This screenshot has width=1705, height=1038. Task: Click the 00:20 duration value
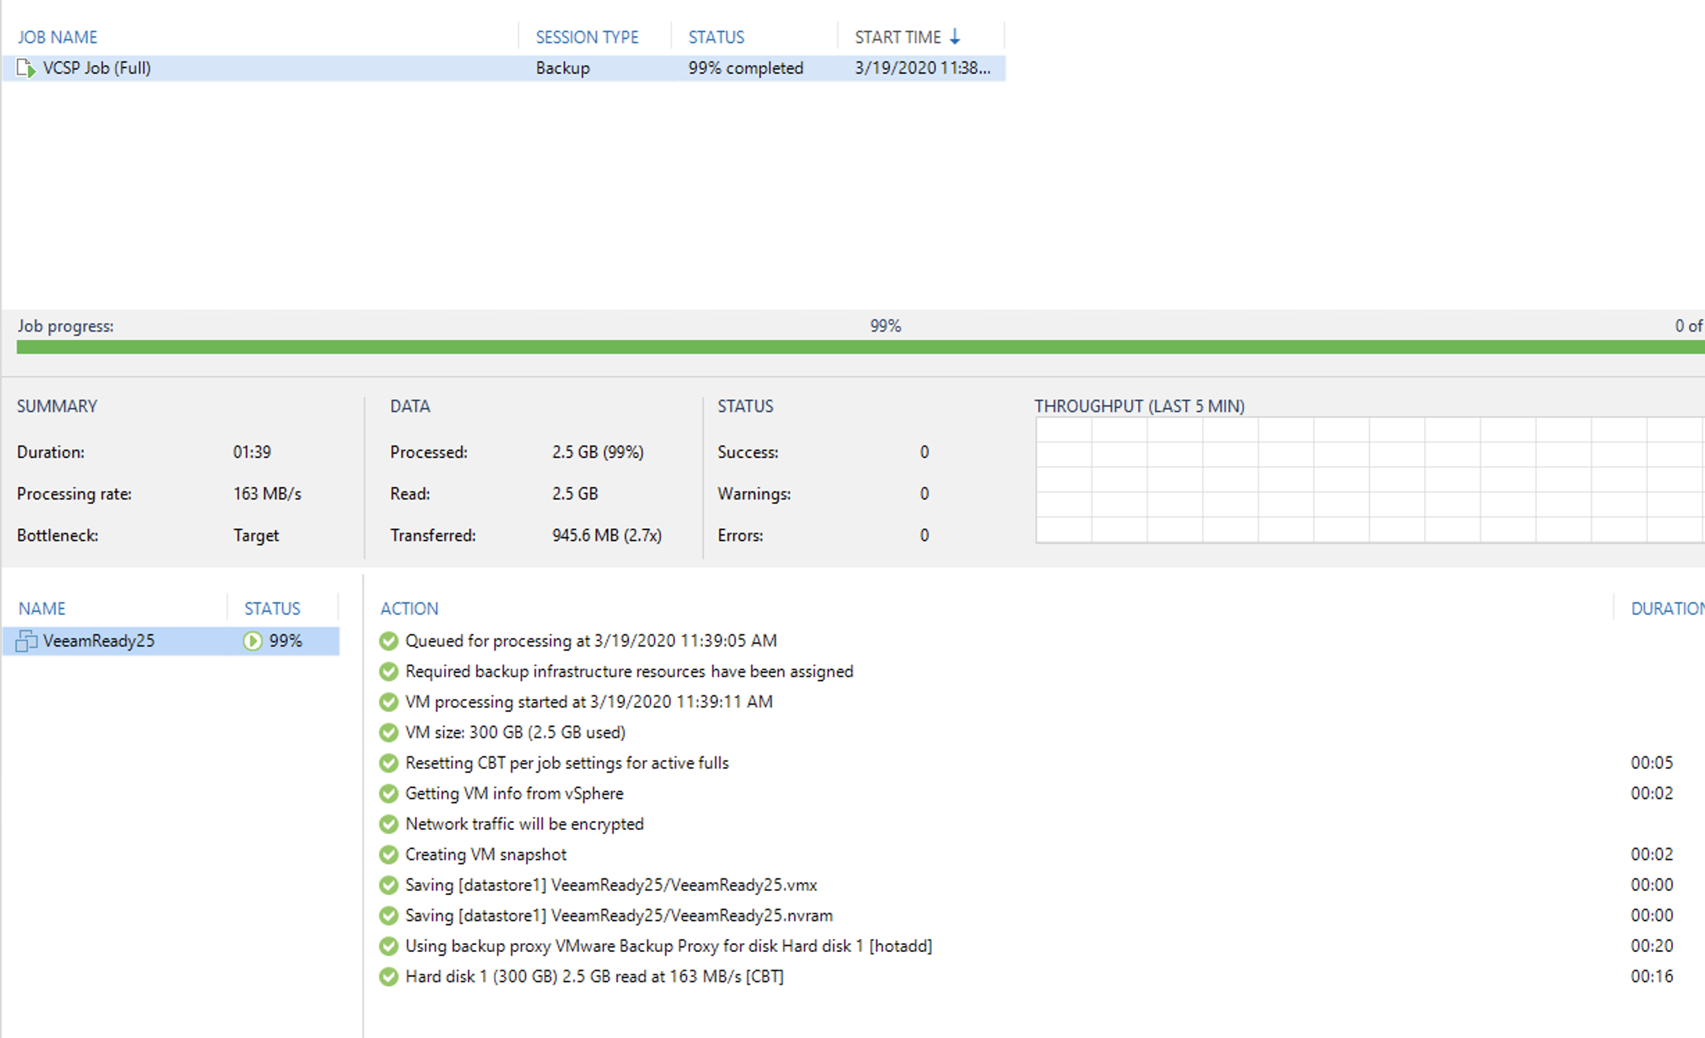[x=1652, y=946]
